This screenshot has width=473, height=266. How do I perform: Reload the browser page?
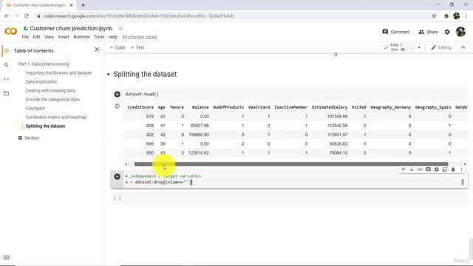(x=27, y=16)
